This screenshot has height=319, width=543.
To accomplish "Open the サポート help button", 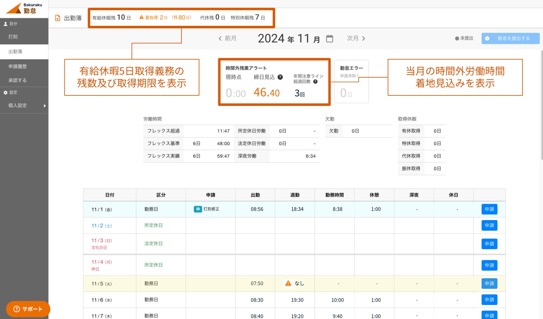I will [x=28, y=309].
